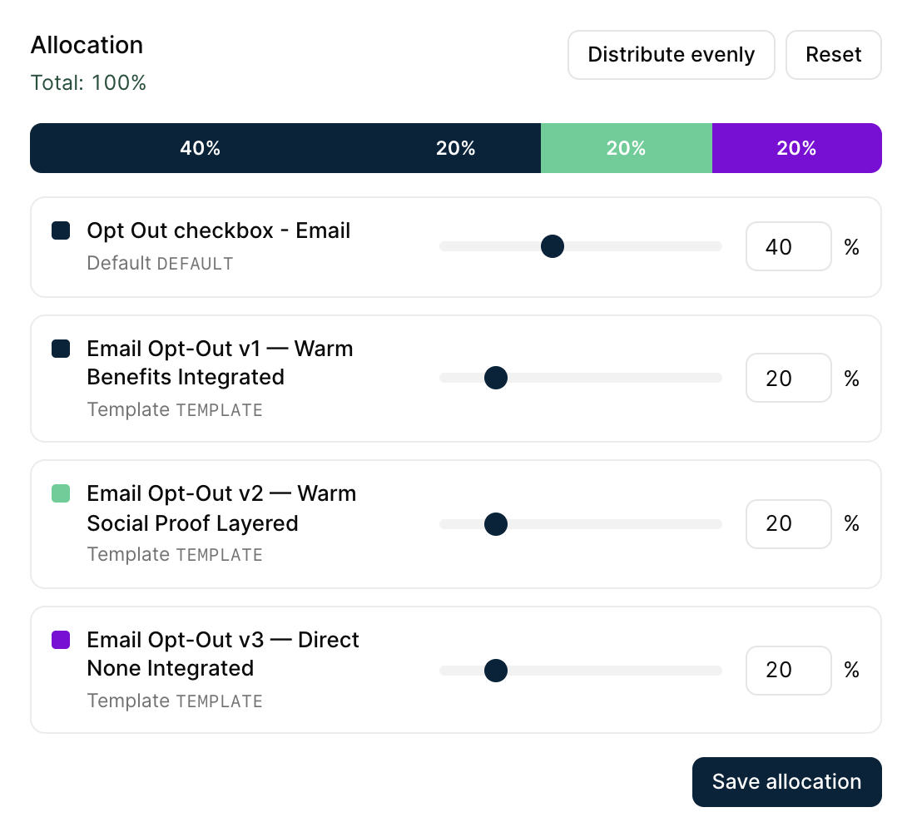This screenshot has height=837, width=912.
Task: Select 'Email Opt-Out v1 — Warm Benefits Integrated' title
Action: click(x=220, y=363)
